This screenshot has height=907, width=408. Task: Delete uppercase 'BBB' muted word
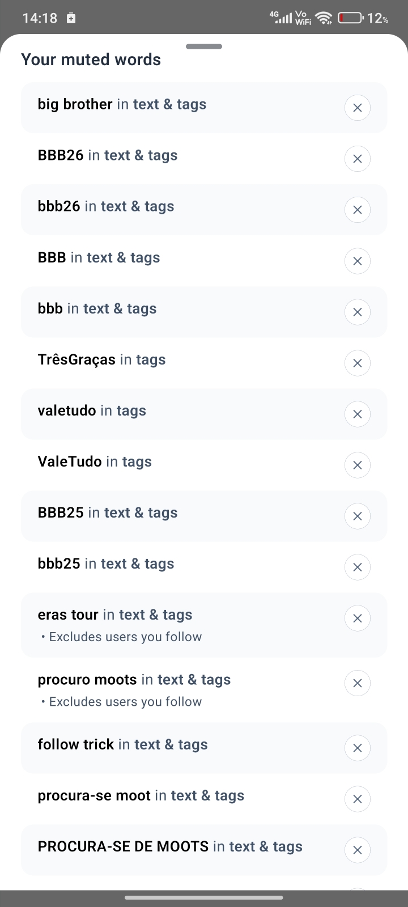point(357,261)
